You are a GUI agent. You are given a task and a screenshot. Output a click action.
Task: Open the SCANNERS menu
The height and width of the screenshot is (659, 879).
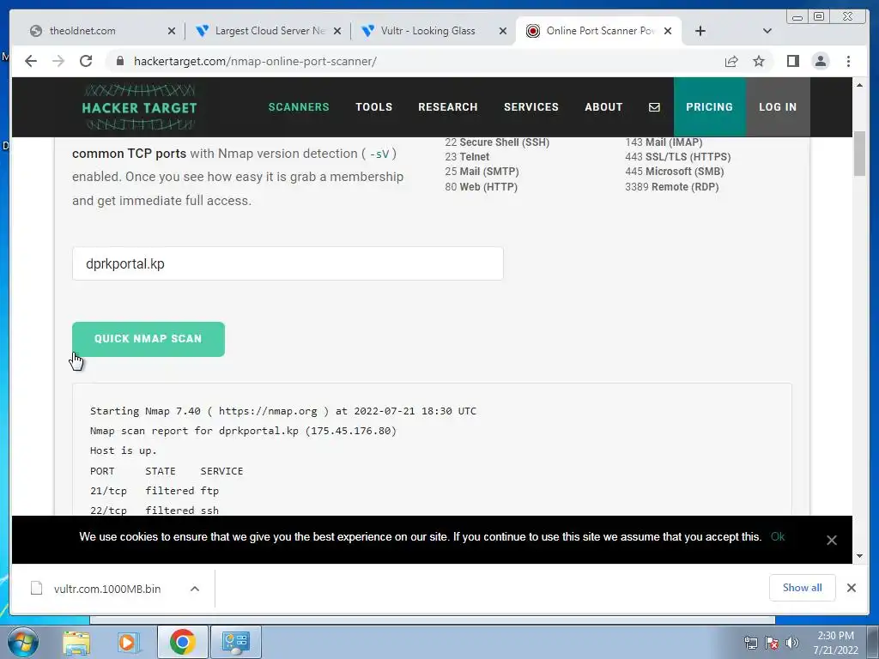pos(299,107)
